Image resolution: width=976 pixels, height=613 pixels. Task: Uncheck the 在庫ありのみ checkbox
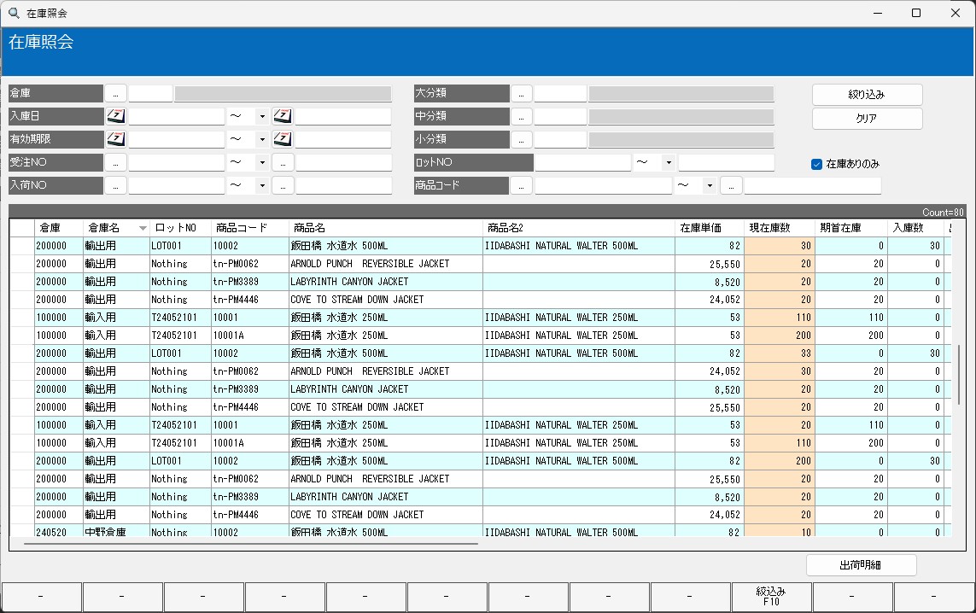pyautogui.click(x=816, y=164)
